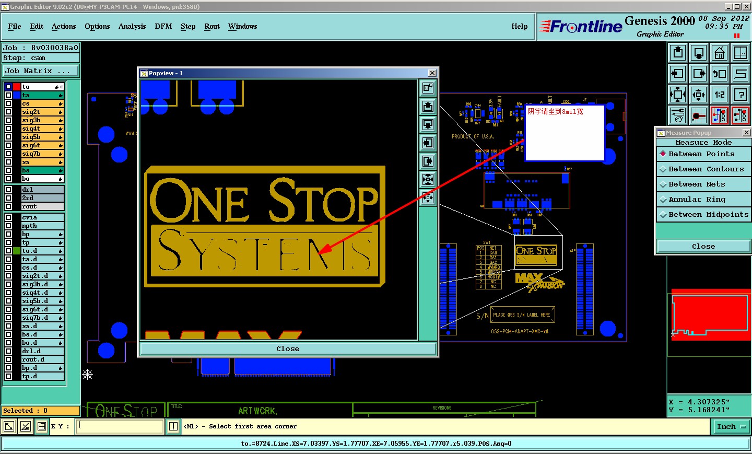Select Annular Ring measure mode
This screenshot has width=752, height=454.
pos(703,199)
